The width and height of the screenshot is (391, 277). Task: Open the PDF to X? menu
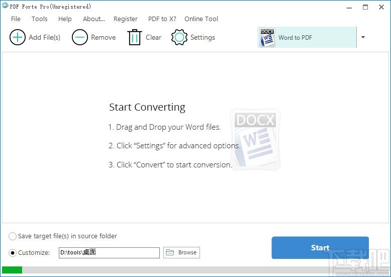[162, 19]
